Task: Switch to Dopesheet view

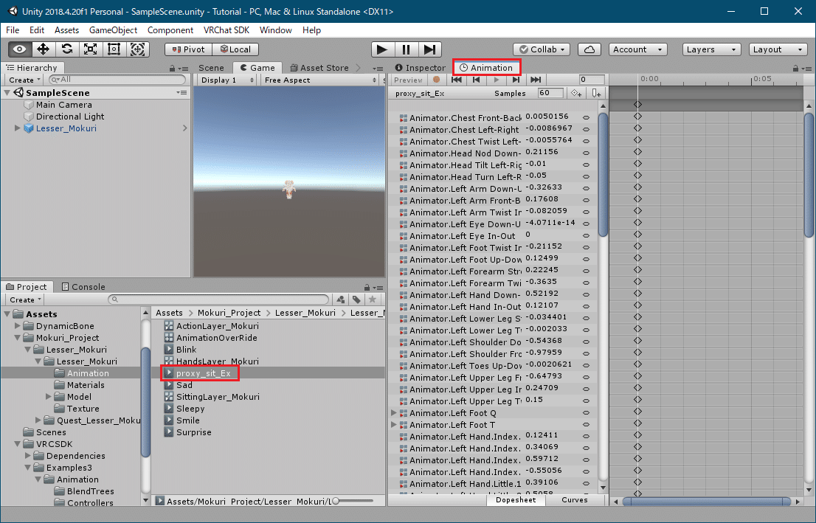Action: [516, 499]
